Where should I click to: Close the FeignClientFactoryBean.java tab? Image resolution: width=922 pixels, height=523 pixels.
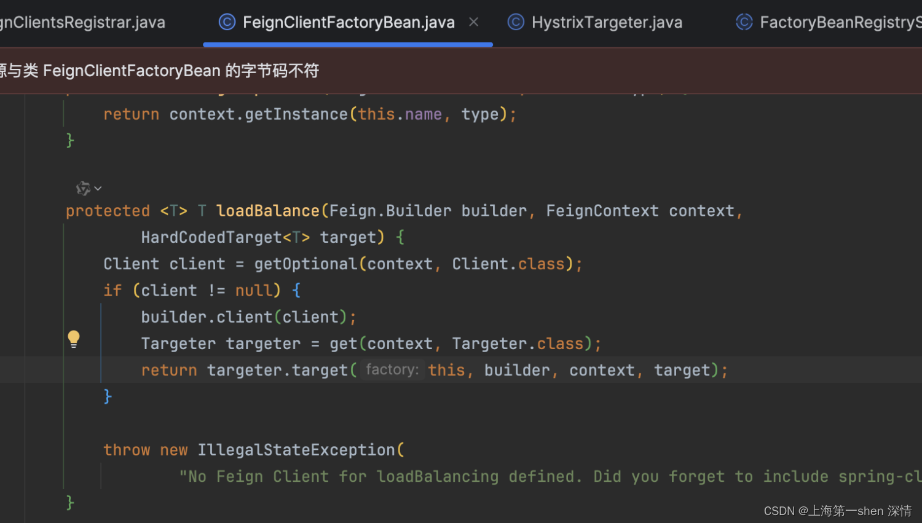tap(473, 22)
